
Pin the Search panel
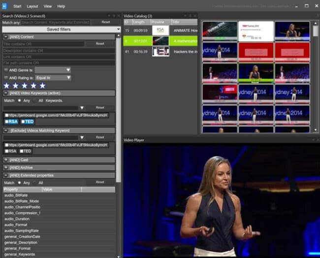pos(114,16)
